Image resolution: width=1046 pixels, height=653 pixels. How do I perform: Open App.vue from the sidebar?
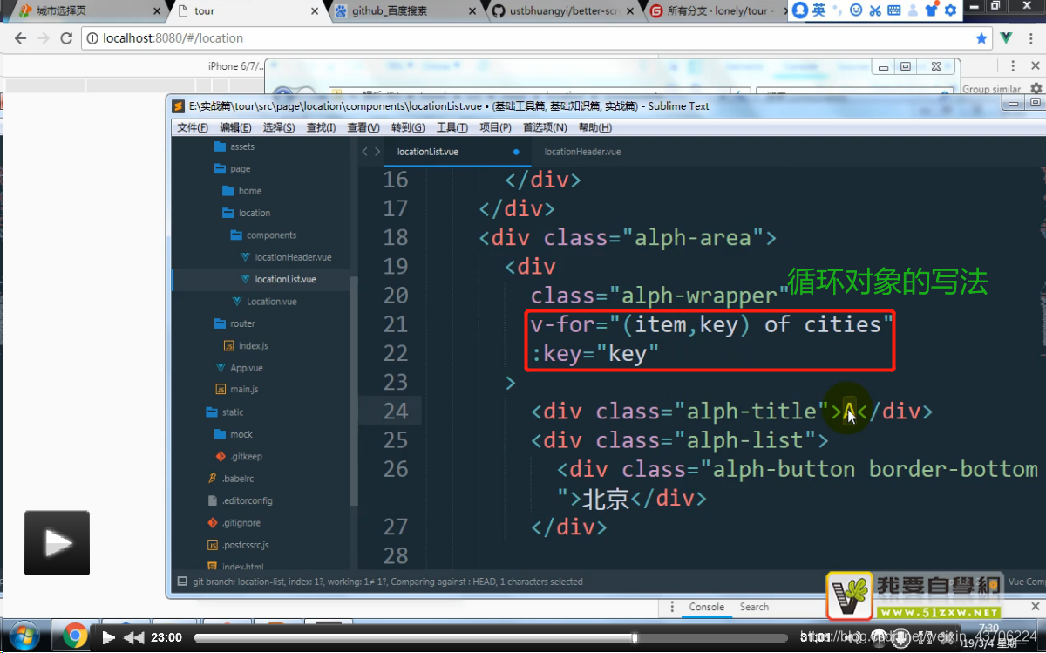pos(240,368)
